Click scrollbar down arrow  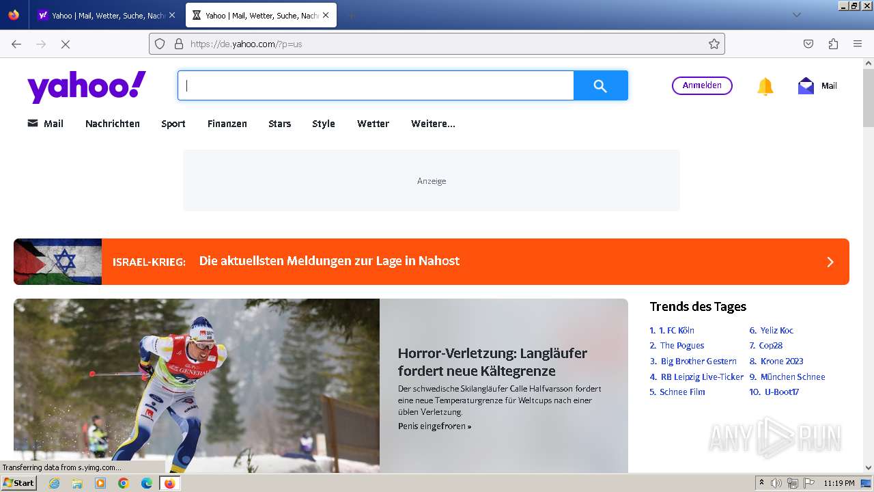(868, 468)
